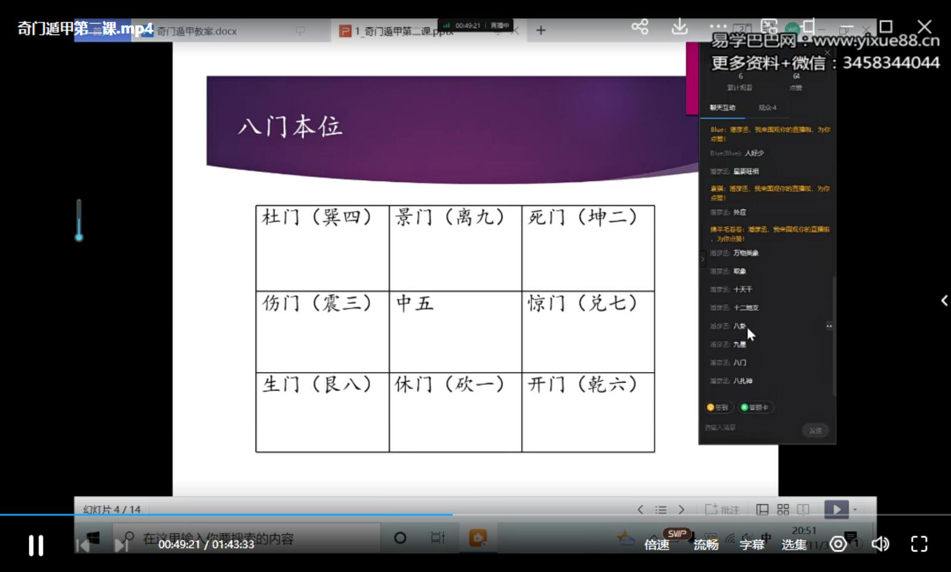Mute the speaker volume icon

tap(880, 544)
